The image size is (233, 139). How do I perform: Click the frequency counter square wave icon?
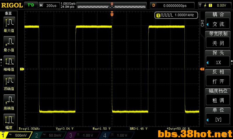[167, 15]
